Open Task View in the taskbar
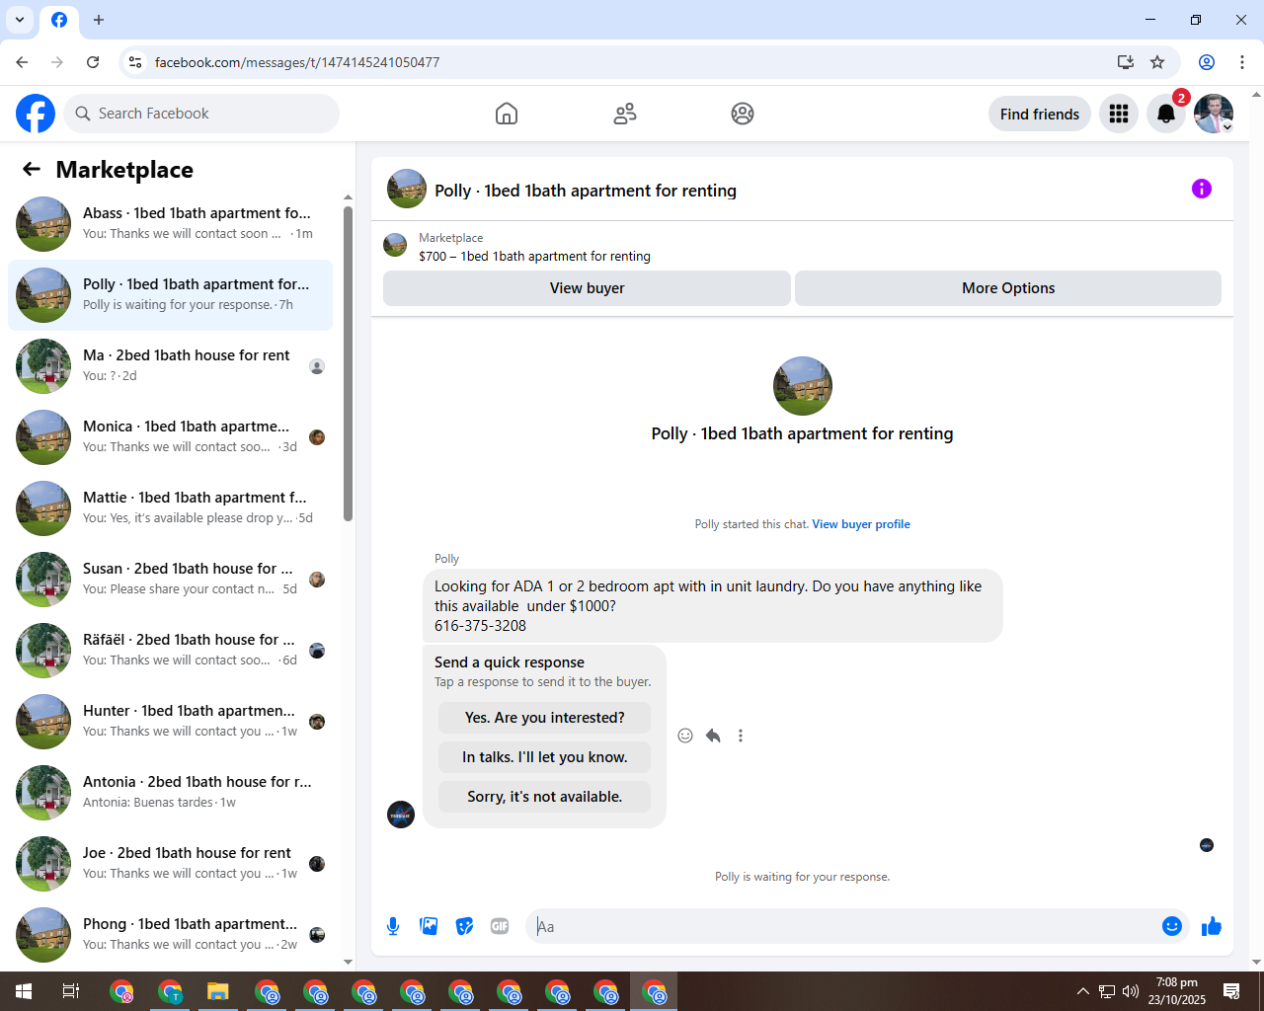Screen dimensions: 1264x1011 pos(71,991)
